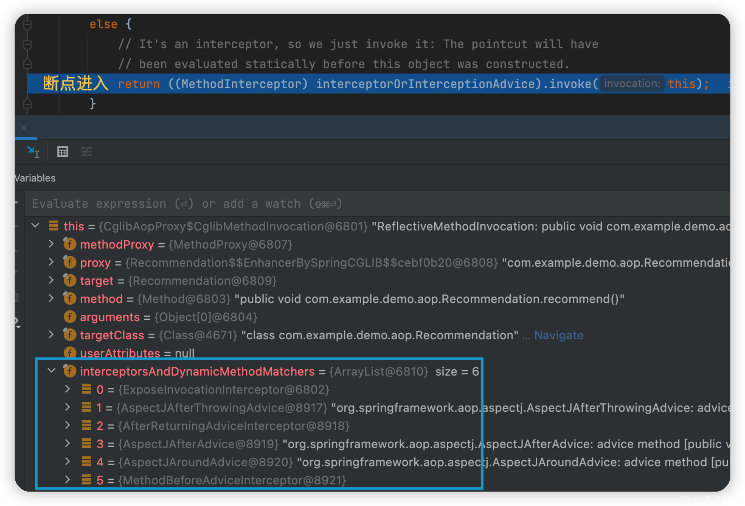Click the field icon beside arguments
The image size is (745, 506).
click(70, 317)
